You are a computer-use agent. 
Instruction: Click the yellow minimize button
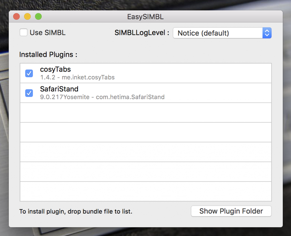pos(27,16)
